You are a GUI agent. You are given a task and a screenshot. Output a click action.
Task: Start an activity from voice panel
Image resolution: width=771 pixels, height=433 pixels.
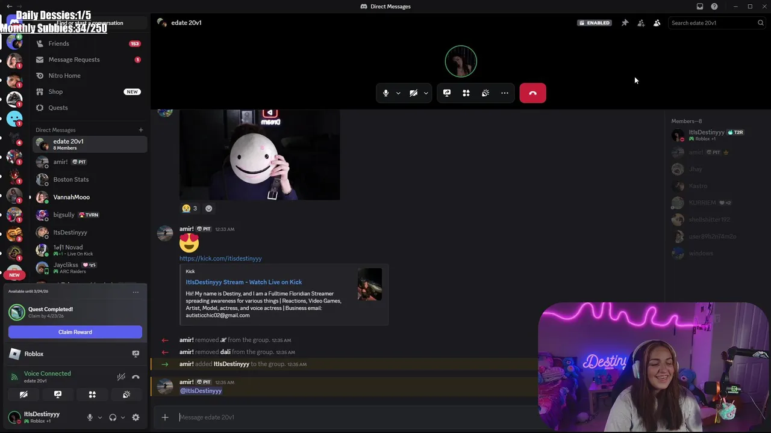click(92, 395)
